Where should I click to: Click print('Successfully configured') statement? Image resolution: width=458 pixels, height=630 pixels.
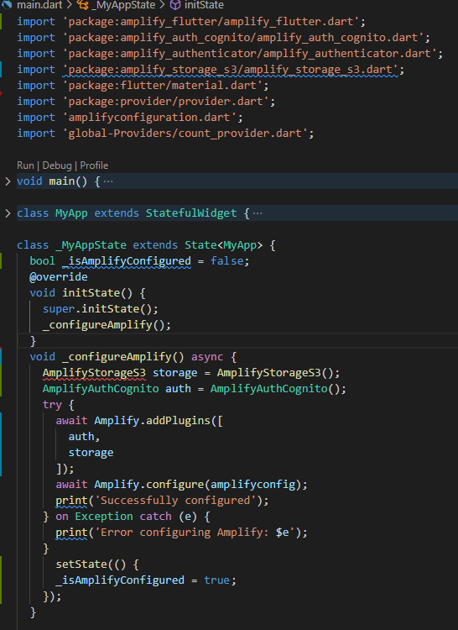click(x=162, y=501)
